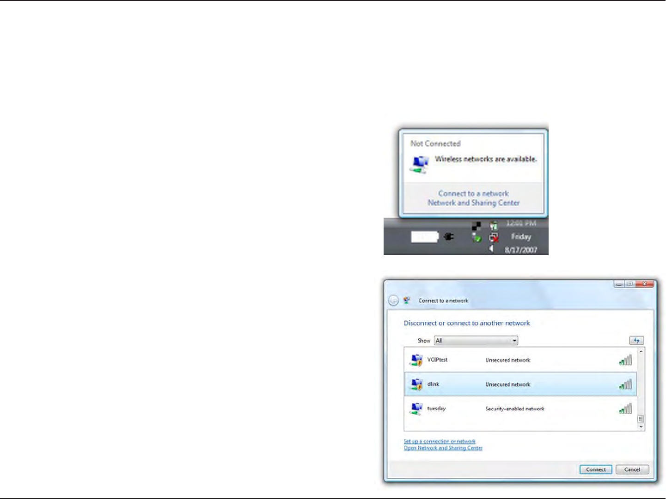Click Wireless networks are available message
This screenshot has height=499, width=666.
pyautogui.click(x=486, y=159)
